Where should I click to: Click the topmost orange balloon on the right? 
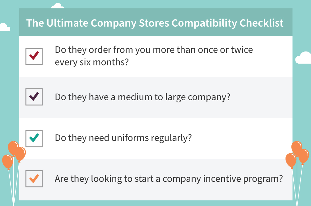(296, 147)
